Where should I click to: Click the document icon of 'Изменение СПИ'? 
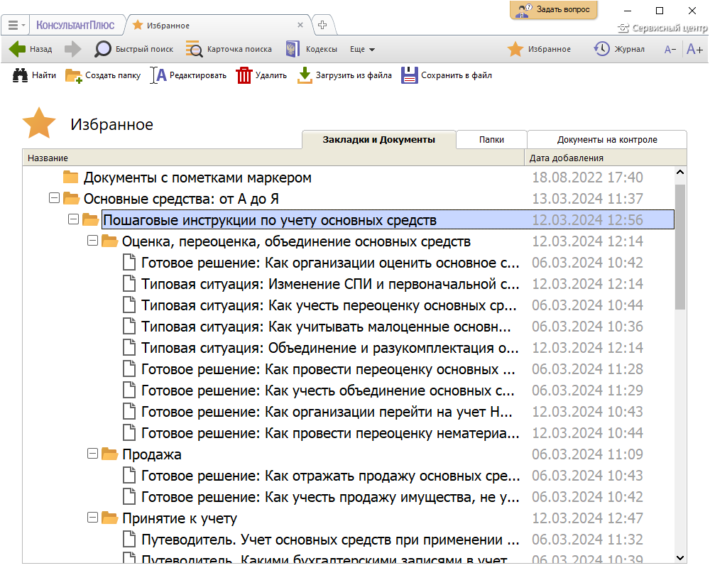pos(129,284)
